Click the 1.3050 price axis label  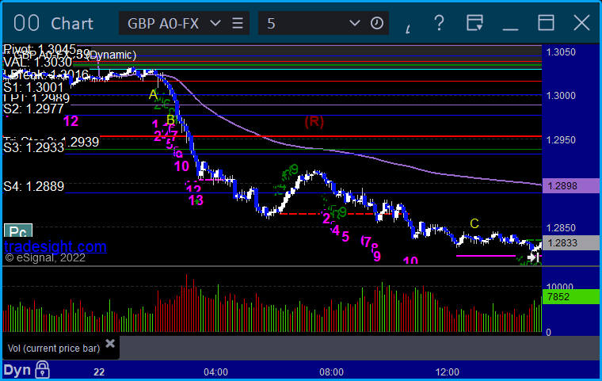coord(561,52)
